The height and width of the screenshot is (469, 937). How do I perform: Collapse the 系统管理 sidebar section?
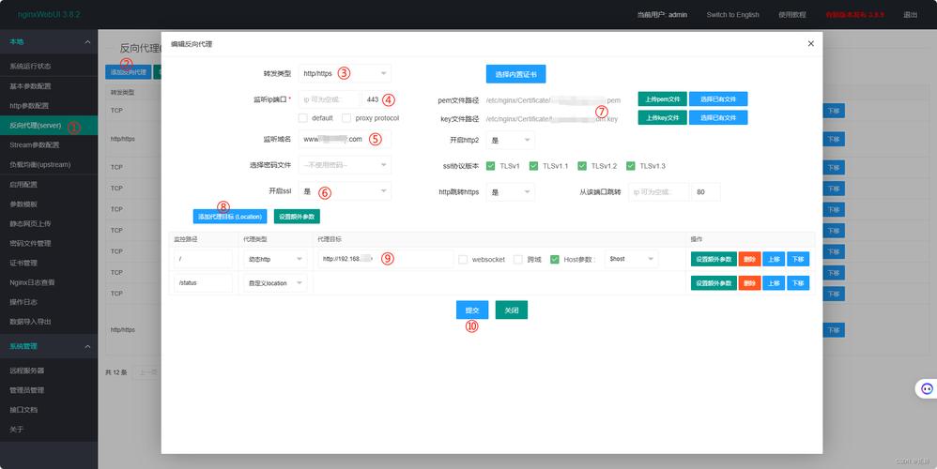pyautogui.click(x=87, y=346)
